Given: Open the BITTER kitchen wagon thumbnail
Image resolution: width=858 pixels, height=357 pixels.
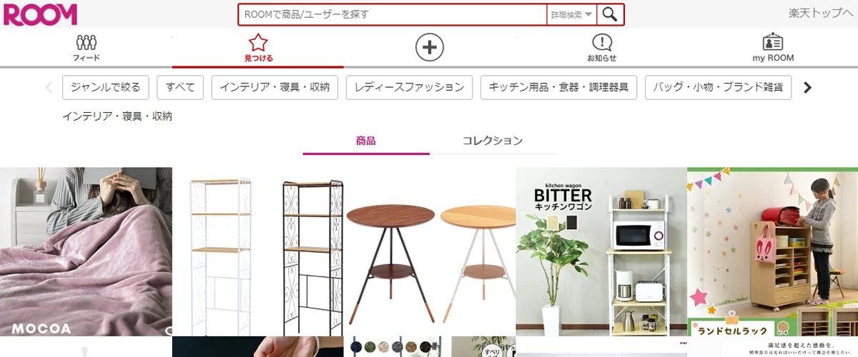Looking at the screenshot, I should click(x=601, y=251).
